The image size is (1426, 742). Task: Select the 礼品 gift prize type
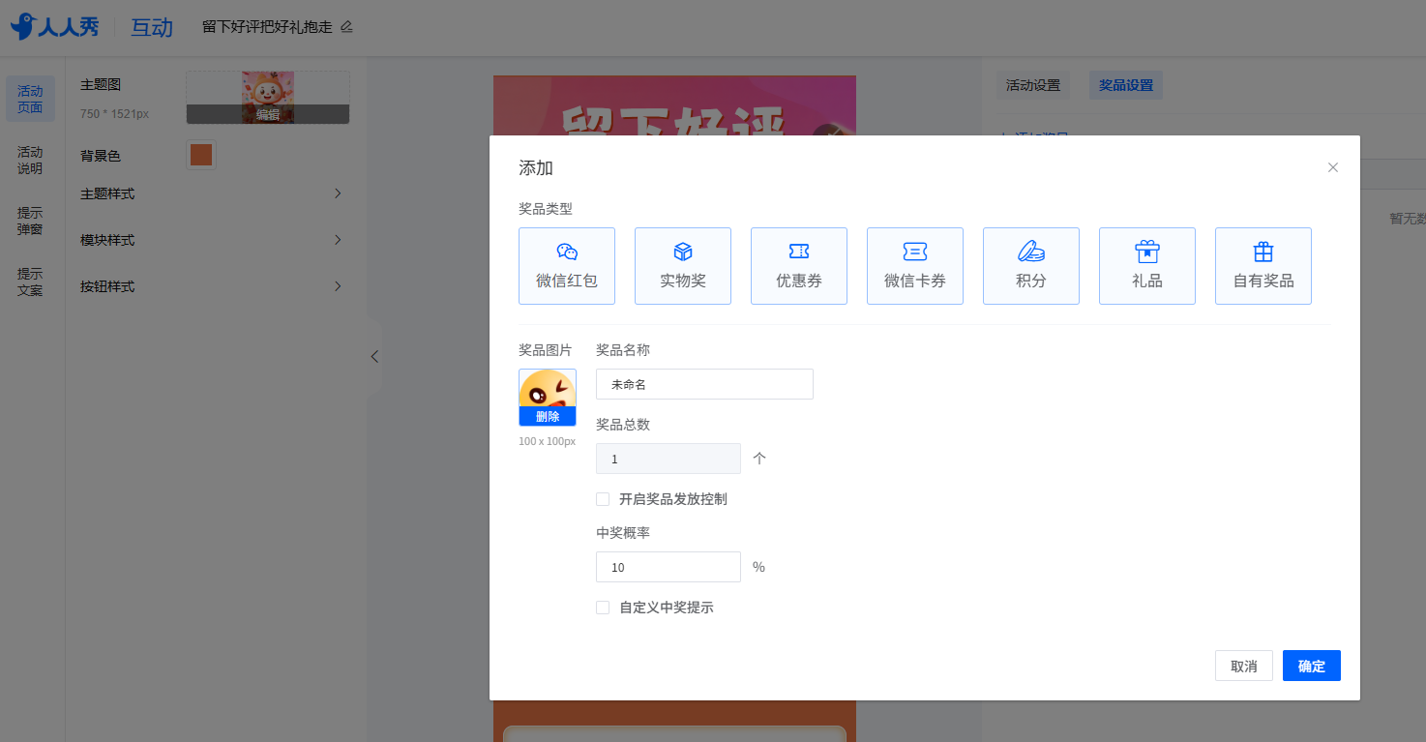pyautogui.click(x=1147, y=266)
